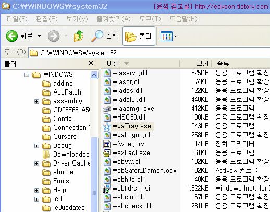This screenshot has height=212, width=270.
Task: Expand the Debug folder node
Action: [36, 146]
